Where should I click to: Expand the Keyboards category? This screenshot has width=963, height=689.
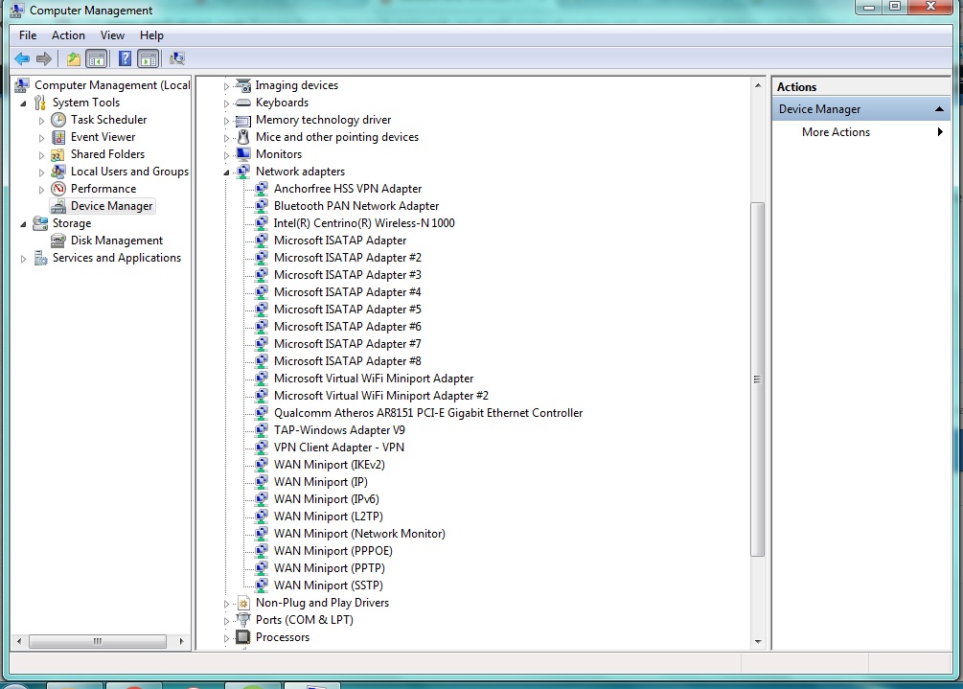(226, 103)
